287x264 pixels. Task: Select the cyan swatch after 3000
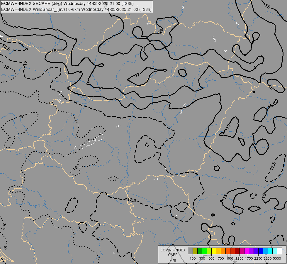coord(270,251)
